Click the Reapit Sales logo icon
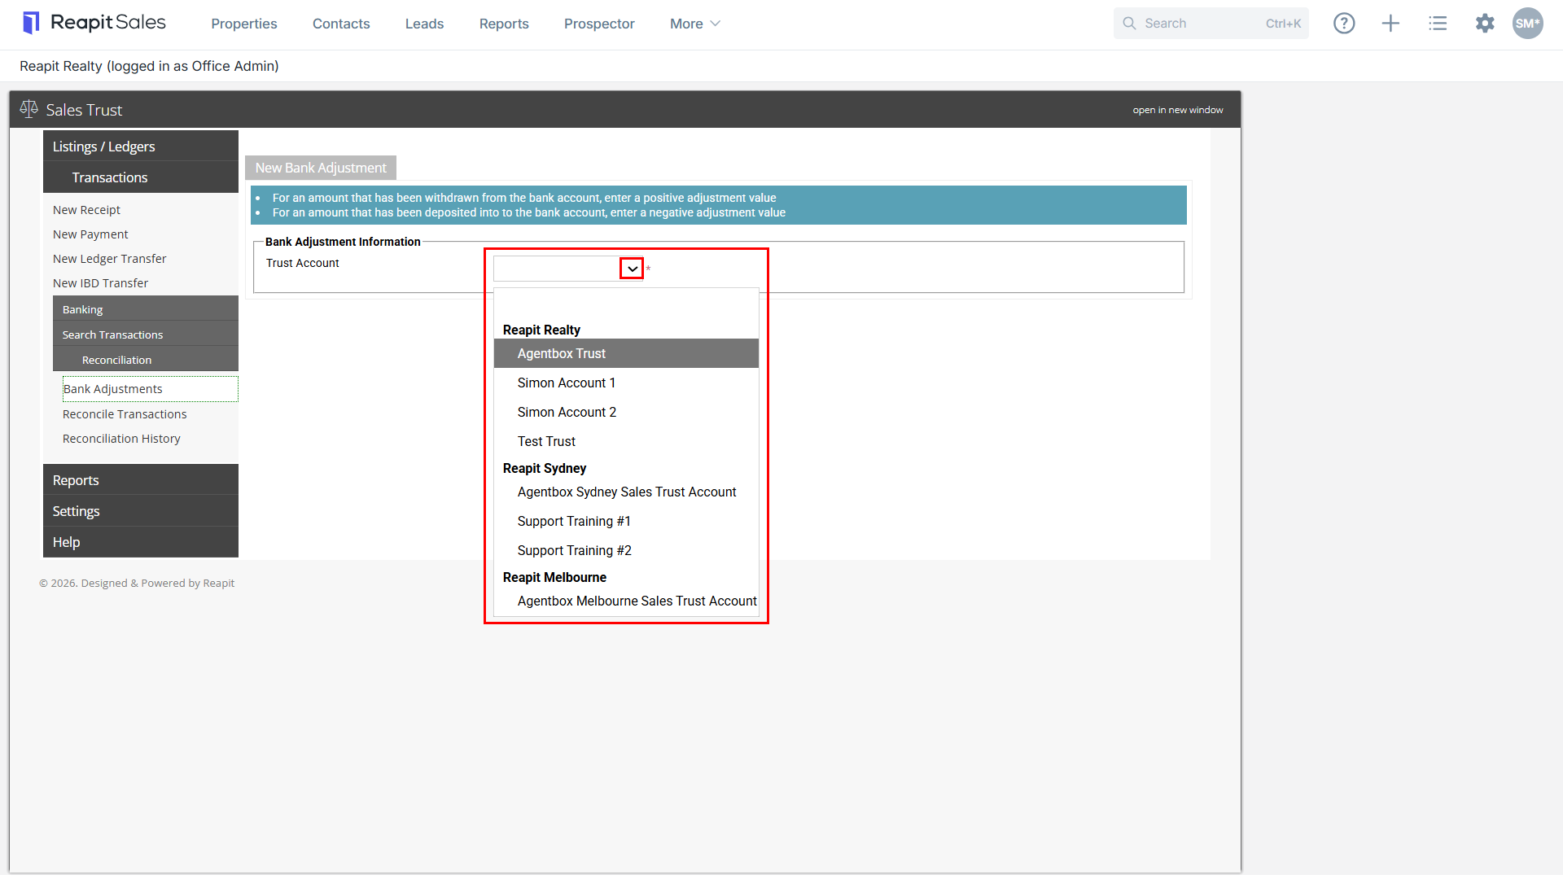 (x=31, y=23)
